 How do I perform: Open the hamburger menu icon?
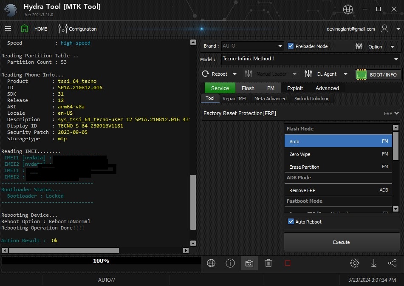(8, 28)
